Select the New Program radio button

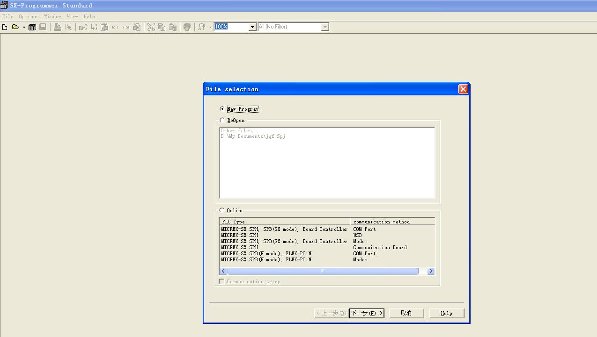pos(222,109)
